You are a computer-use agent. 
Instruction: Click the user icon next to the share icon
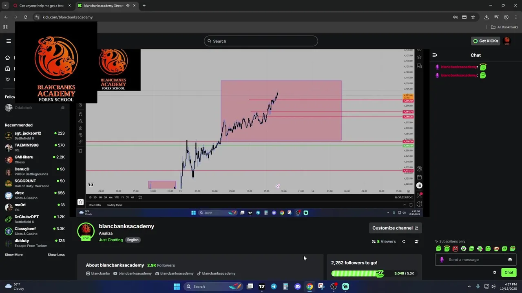tap(416, 241)
